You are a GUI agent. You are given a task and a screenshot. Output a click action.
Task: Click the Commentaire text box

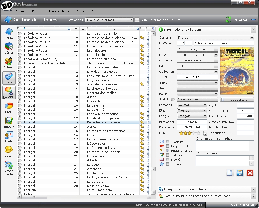pyautogui.click(x=222, y=161)
